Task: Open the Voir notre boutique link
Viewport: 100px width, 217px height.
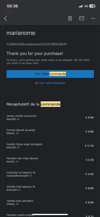Action: pos(52,83)
